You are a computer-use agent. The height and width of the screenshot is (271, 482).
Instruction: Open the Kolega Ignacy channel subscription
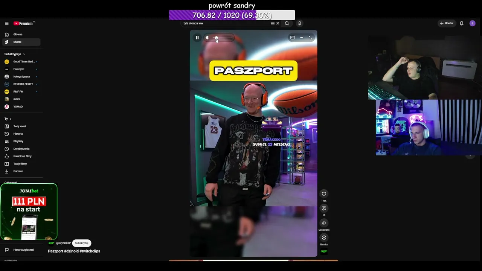tap(21, 76)
